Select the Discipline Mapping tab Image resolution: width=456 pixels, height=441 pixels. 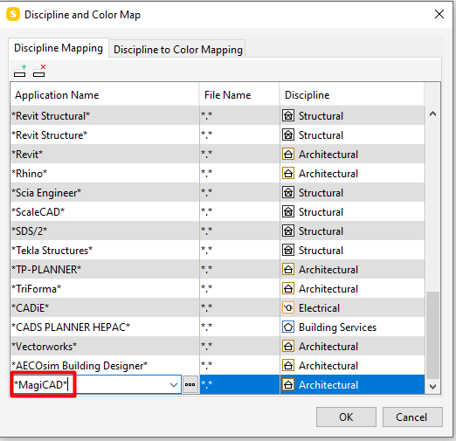click(59, 48)
